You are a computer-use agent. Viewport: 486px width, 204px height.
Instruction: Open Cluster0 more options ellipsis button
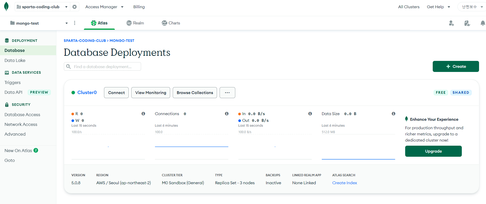tap(227, 92)
